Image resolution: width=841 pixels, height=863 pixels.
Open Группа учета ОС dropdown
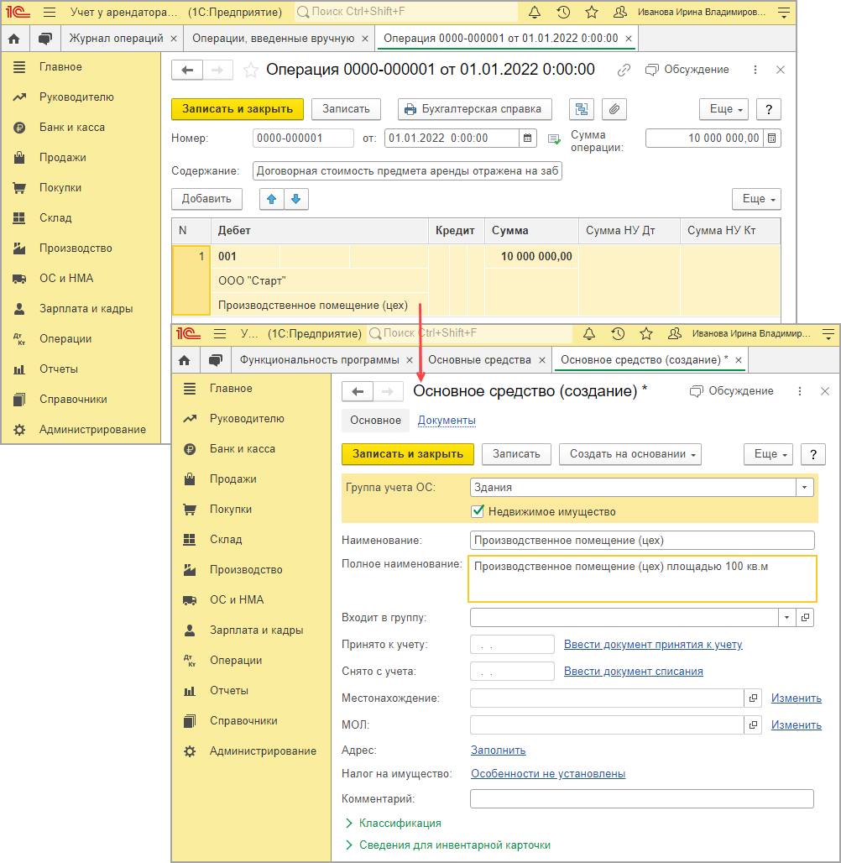(x=805, y=487)
